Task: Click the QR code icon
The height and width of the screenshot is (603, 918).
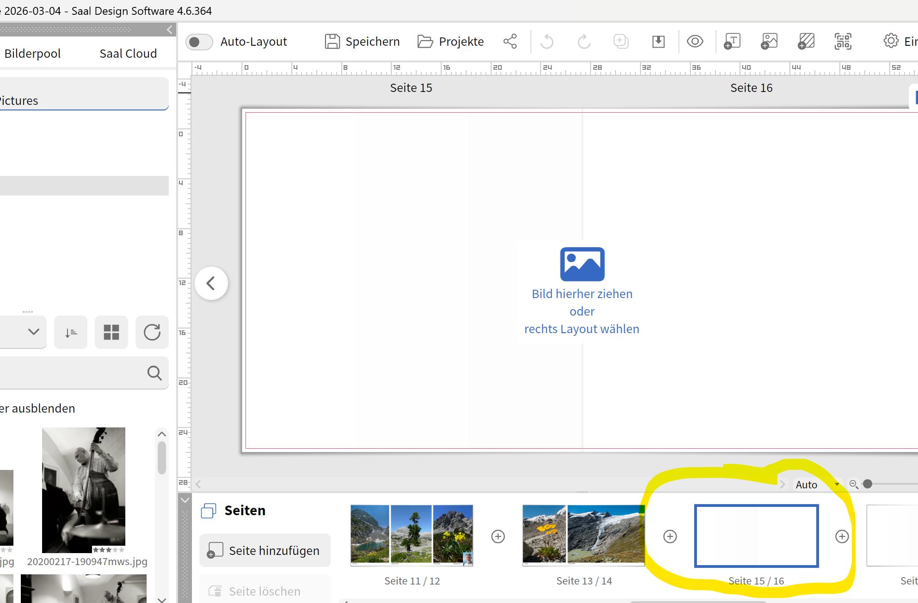Action: [843, 42]
